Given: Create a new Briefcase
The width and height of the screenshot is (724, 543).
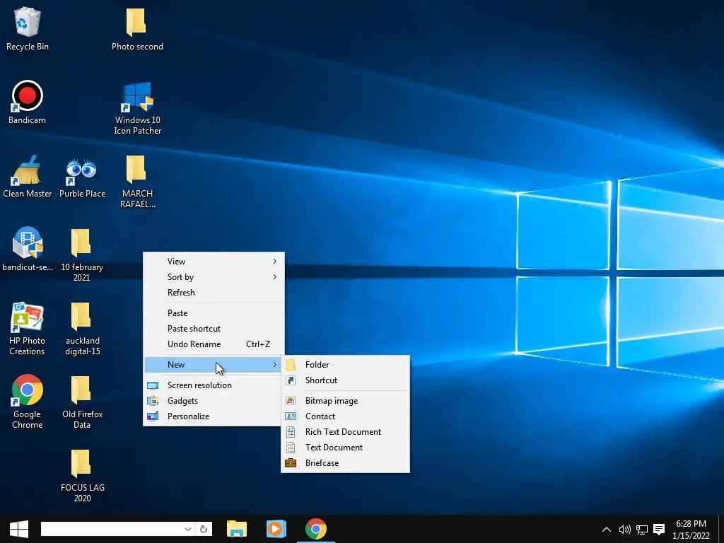Looking at the screenshot, I should tap(345, 463).
